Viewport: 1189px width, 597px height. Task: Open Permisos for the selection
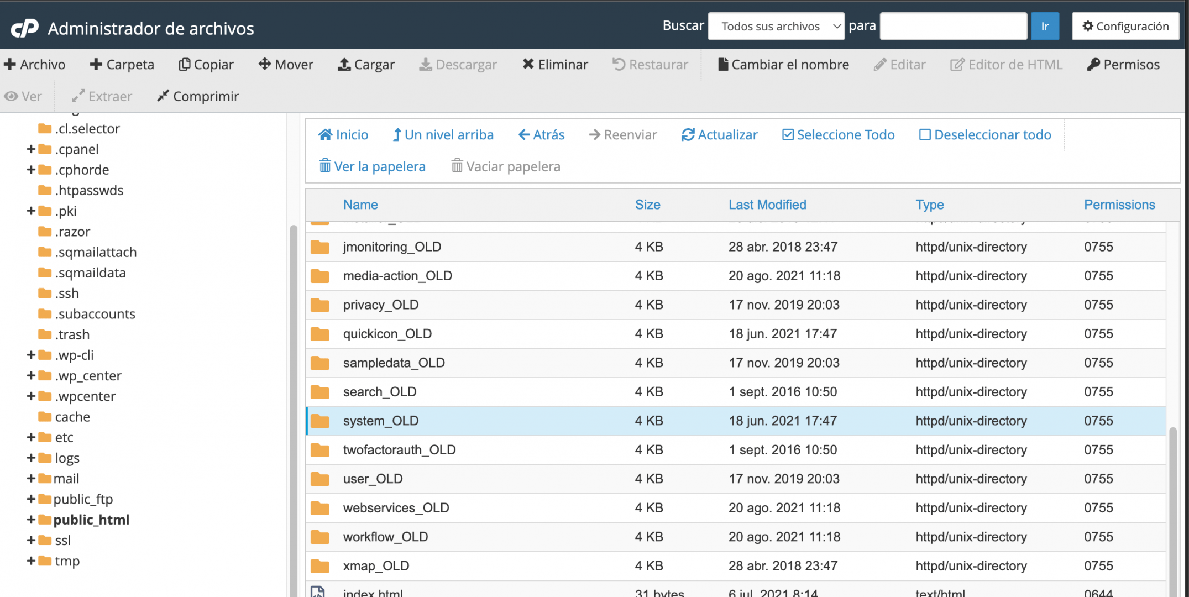[1123, 65]
